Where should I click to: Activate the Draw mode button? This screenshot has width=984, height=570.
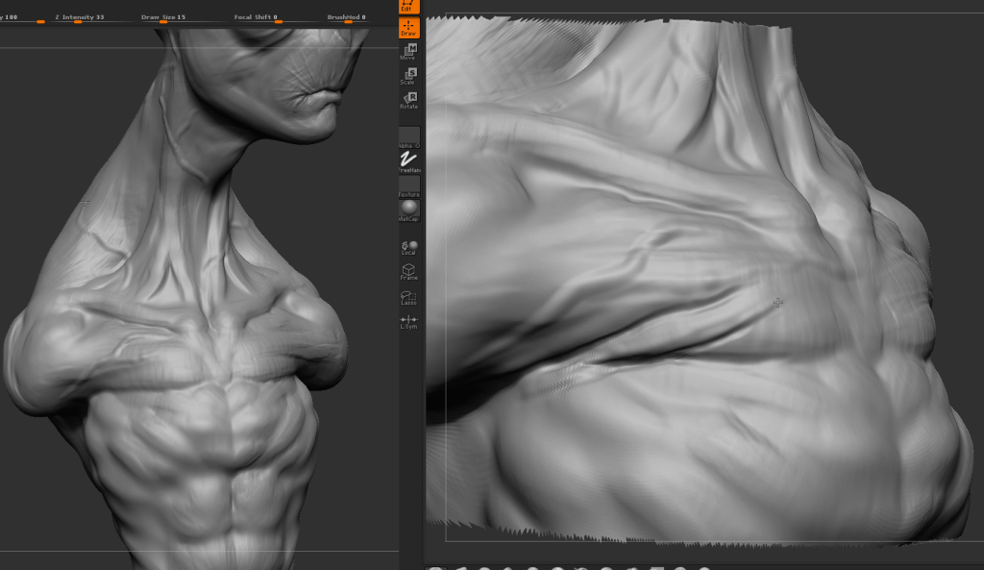point(408,28)
